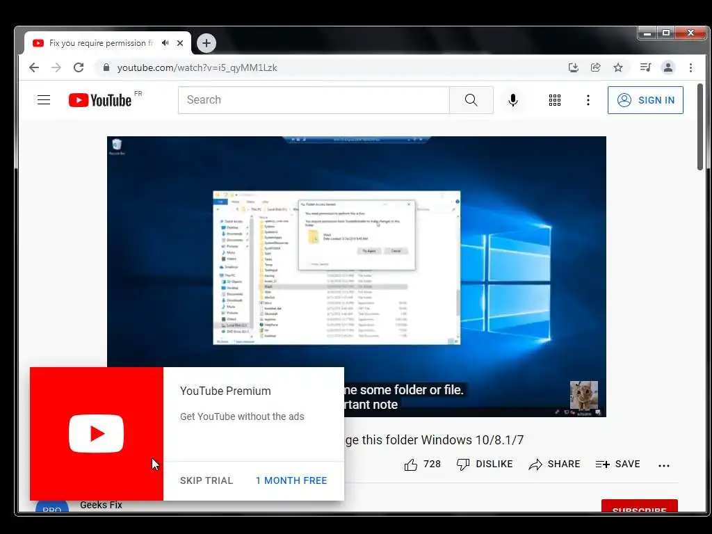Image resolution: width=712 pixels, height=534 pixels.
Task: Click the search magnifier button
Action: click(x=471, y=100)
